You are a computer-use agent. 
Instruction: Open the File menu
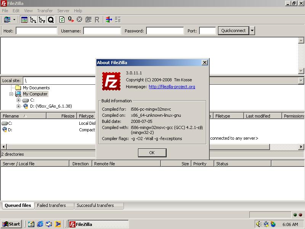click(x=5, y=11)
